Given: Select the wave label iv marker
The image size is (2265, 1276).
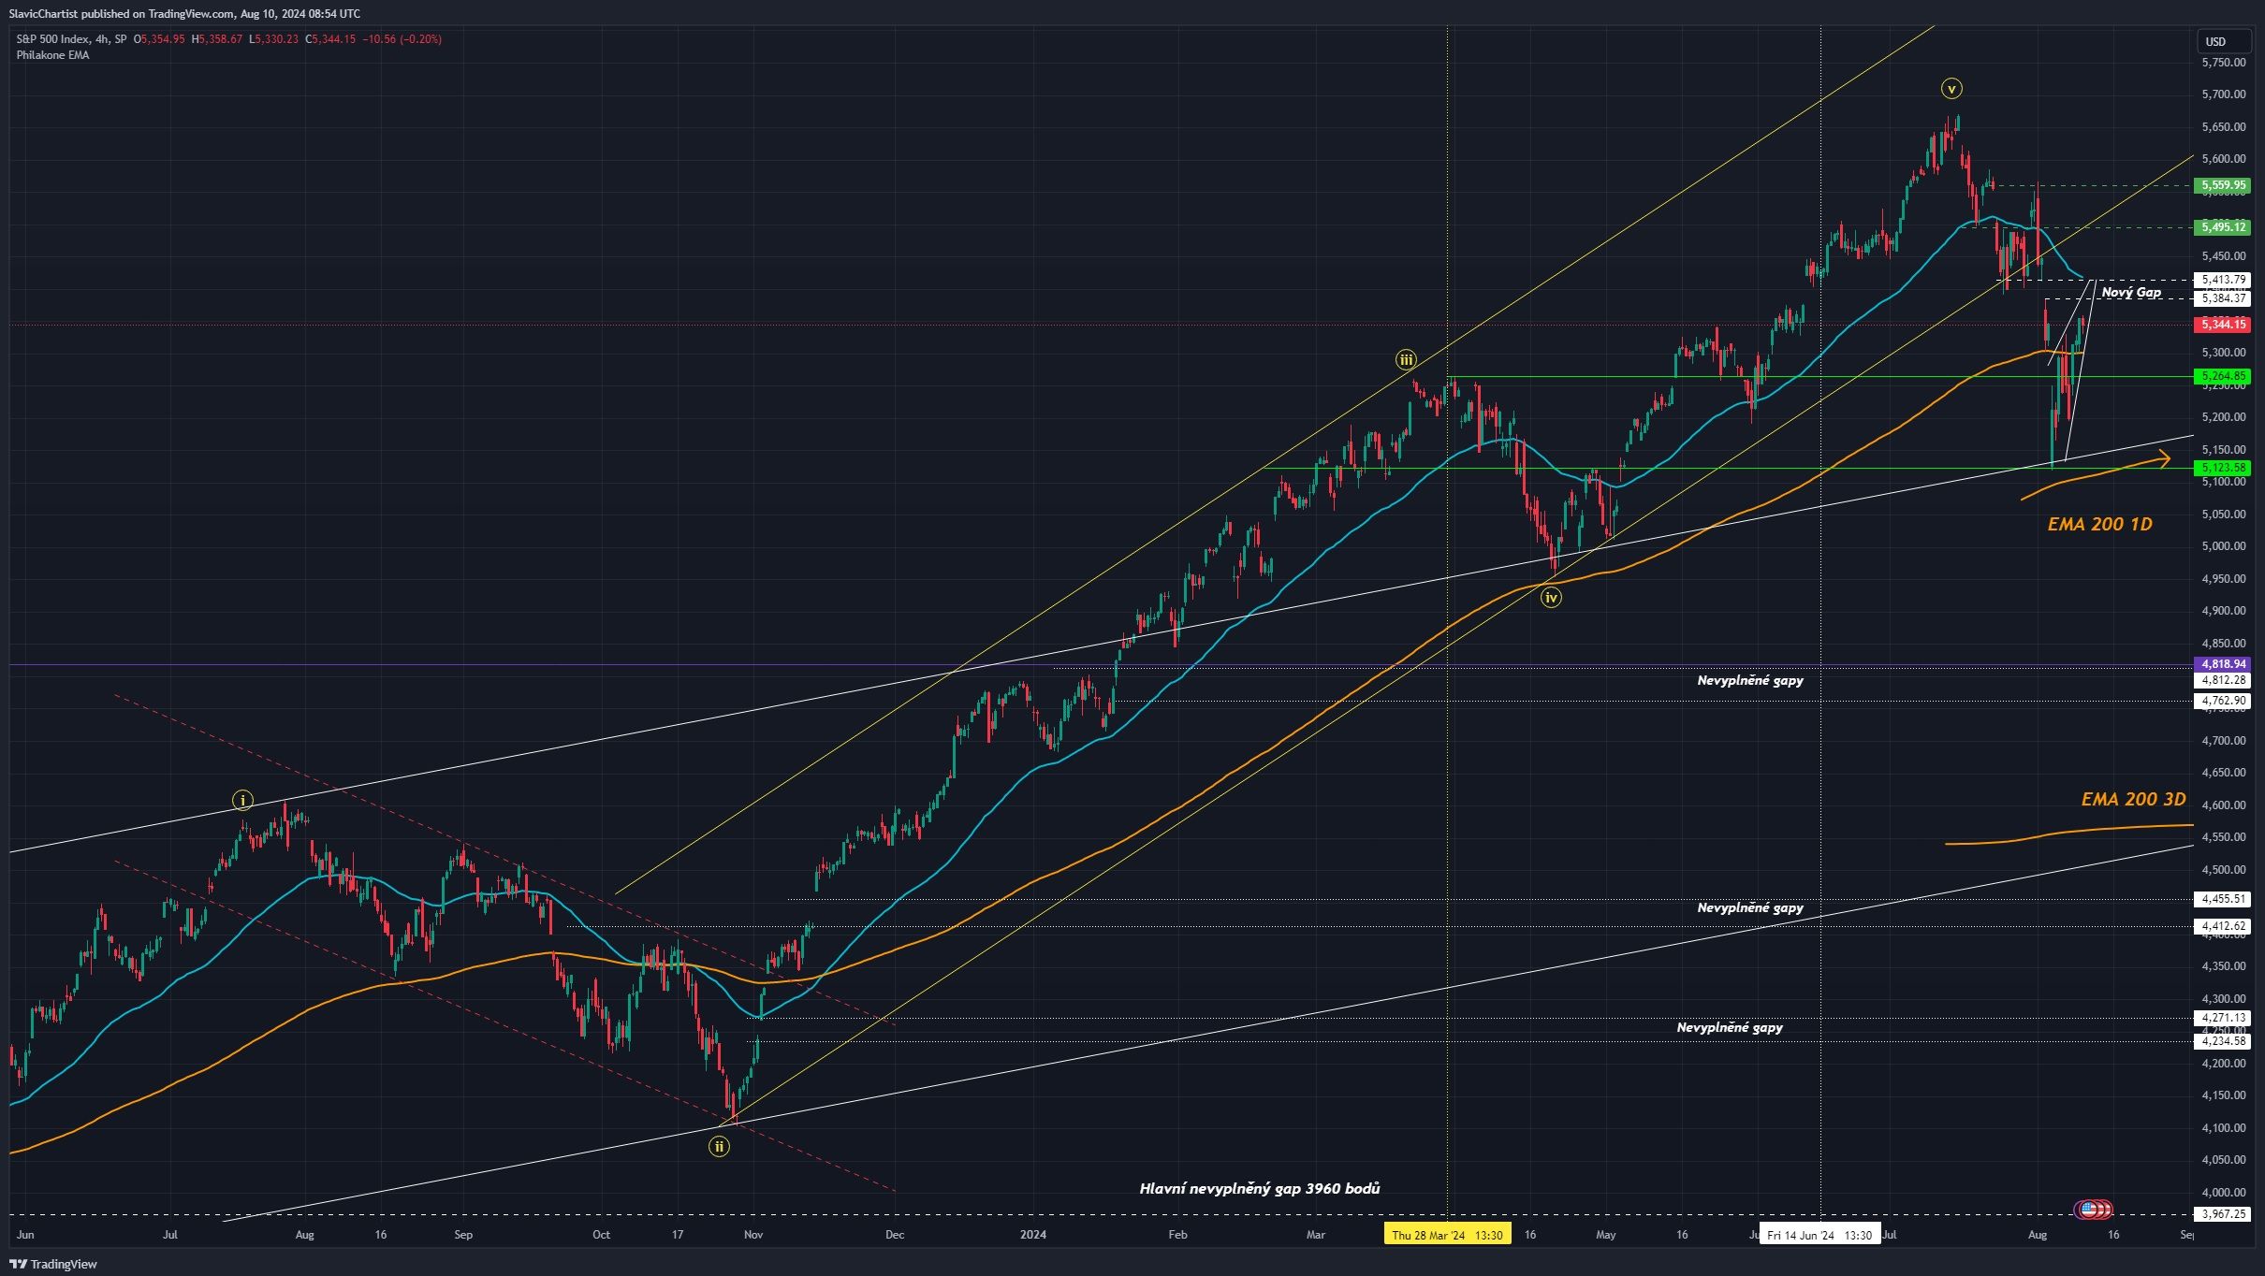Looking at the screenshot, I should pyautogui.click(x=1552, y=597).
